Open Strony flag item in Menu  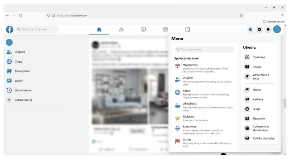(204, 143)
